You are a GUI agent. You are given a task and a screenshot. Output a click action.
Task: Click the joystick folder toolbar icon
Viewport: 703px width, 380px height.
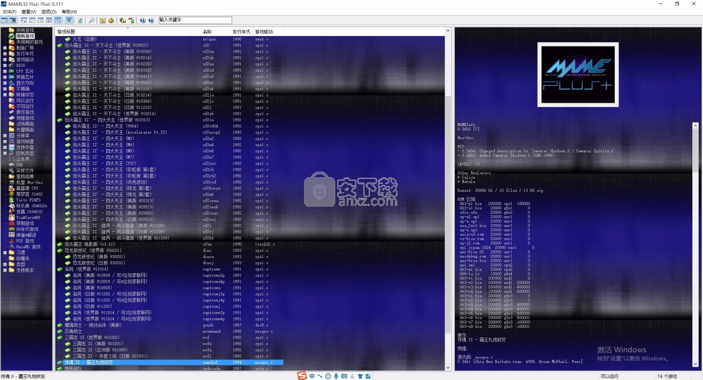pyautogui.click(x=123, y=20)
